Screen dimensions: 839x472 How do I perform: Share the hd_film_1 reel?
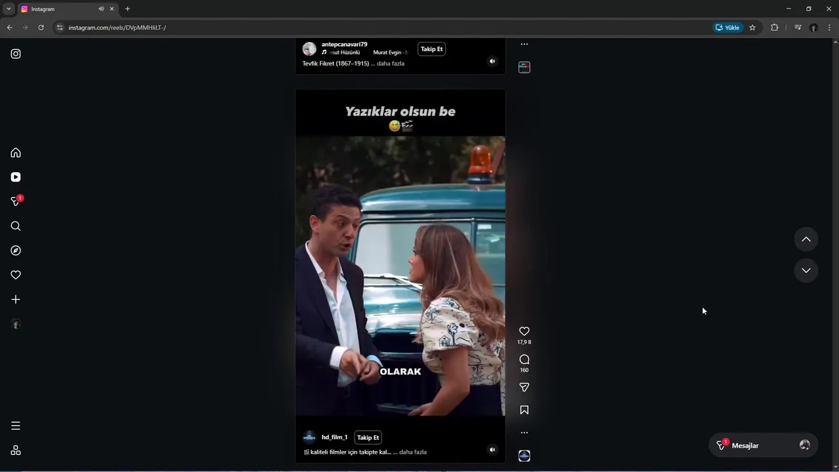524,387
